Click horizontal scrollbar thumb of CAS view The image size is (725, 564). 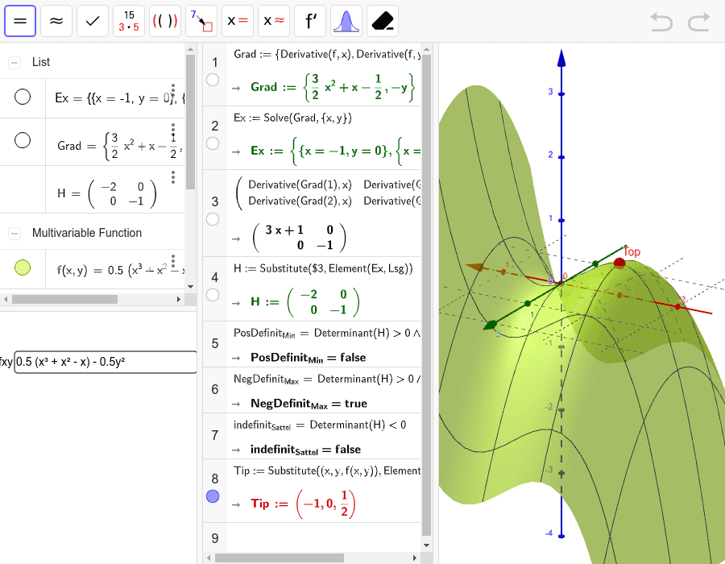point(280,558)
